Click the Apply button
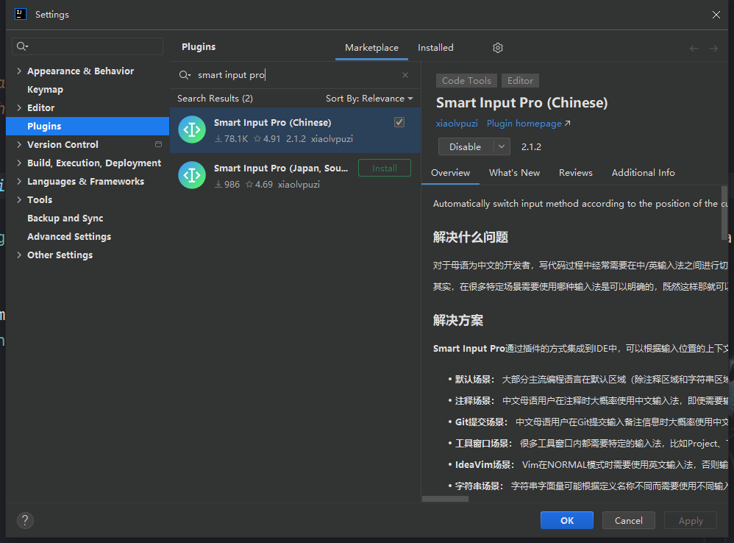734x543 pixels. (691, 520)
